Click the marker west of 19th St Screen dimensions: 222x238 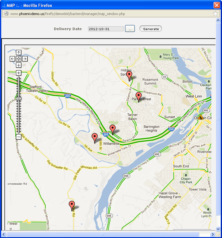click(95, 138)
